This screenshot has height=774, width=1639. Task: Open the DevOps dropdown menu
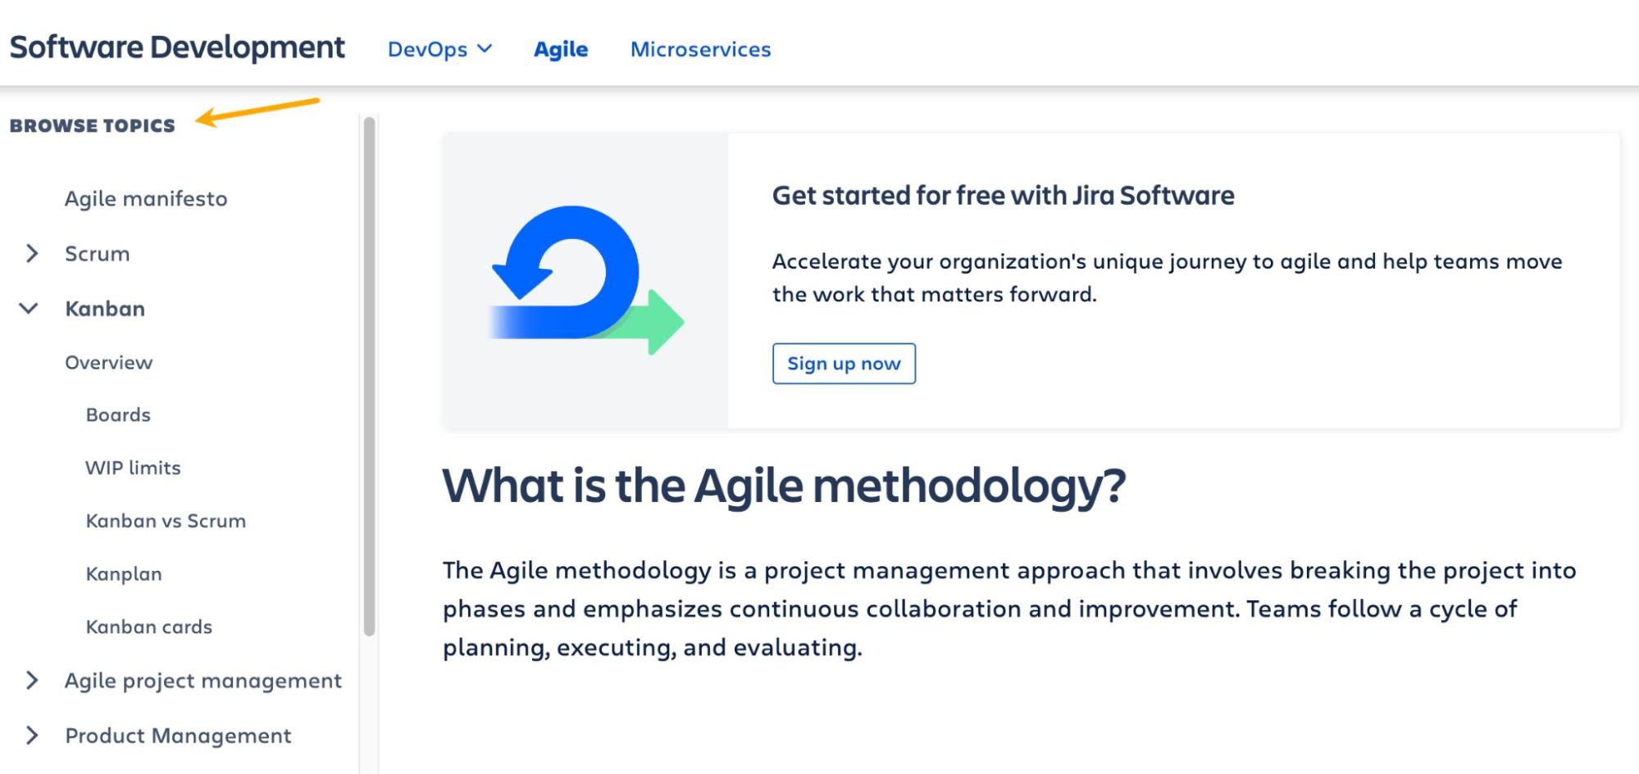coord(439,49)
